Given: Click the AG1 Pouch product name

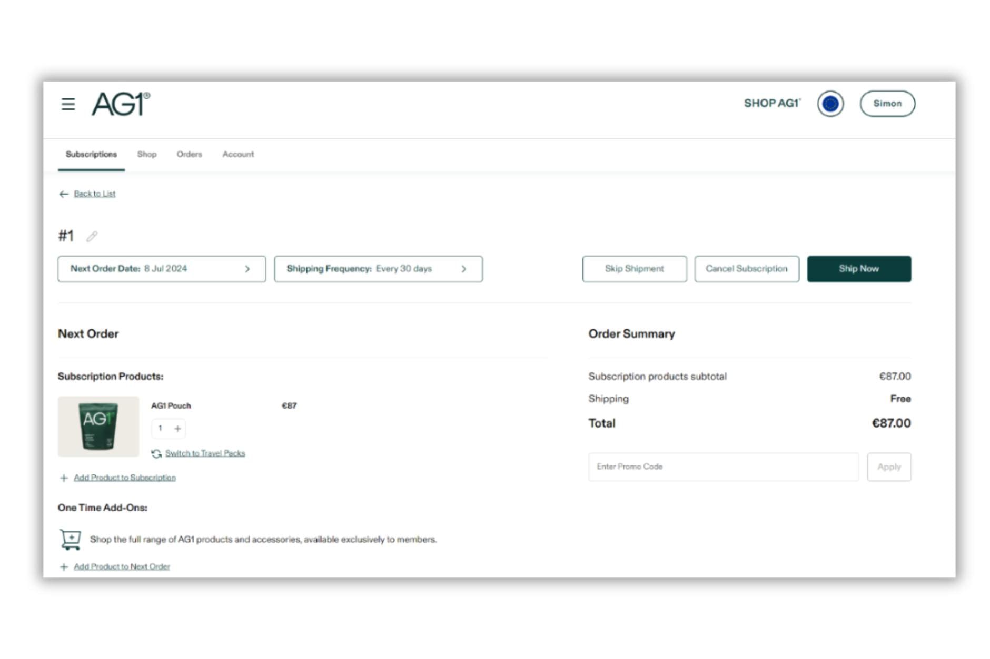Looking at the screenshot, I should click(171, 406).
